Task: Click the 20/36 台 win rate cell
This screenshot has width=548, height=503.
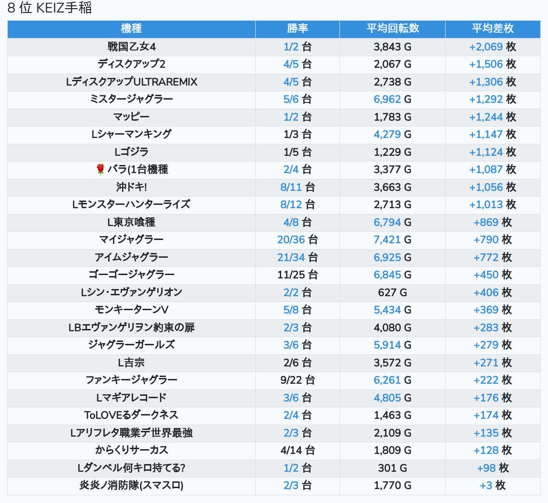Action: point(298,240)
